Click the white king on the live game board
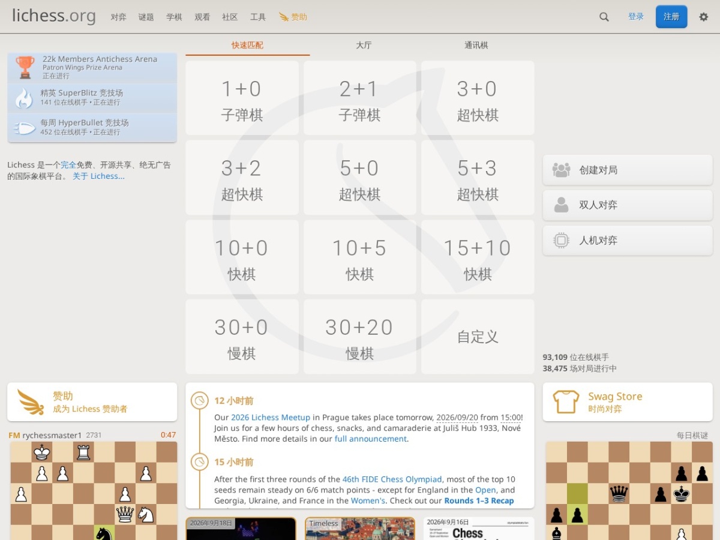This screenshot has height=540, width=720. coord(41,452)
